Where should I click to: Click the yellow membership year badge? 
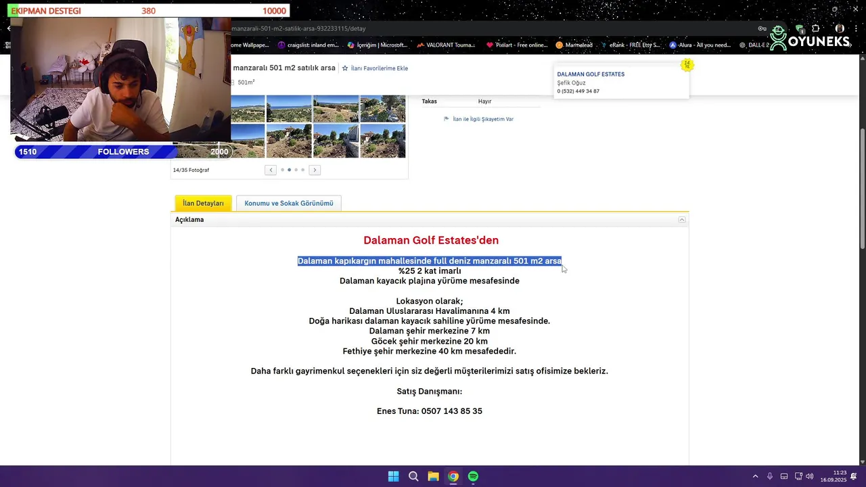click(687, 65)
